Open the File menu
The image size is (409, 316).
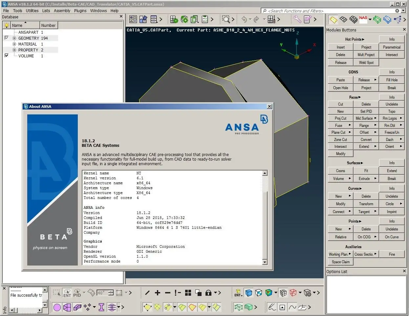point(6,10)
